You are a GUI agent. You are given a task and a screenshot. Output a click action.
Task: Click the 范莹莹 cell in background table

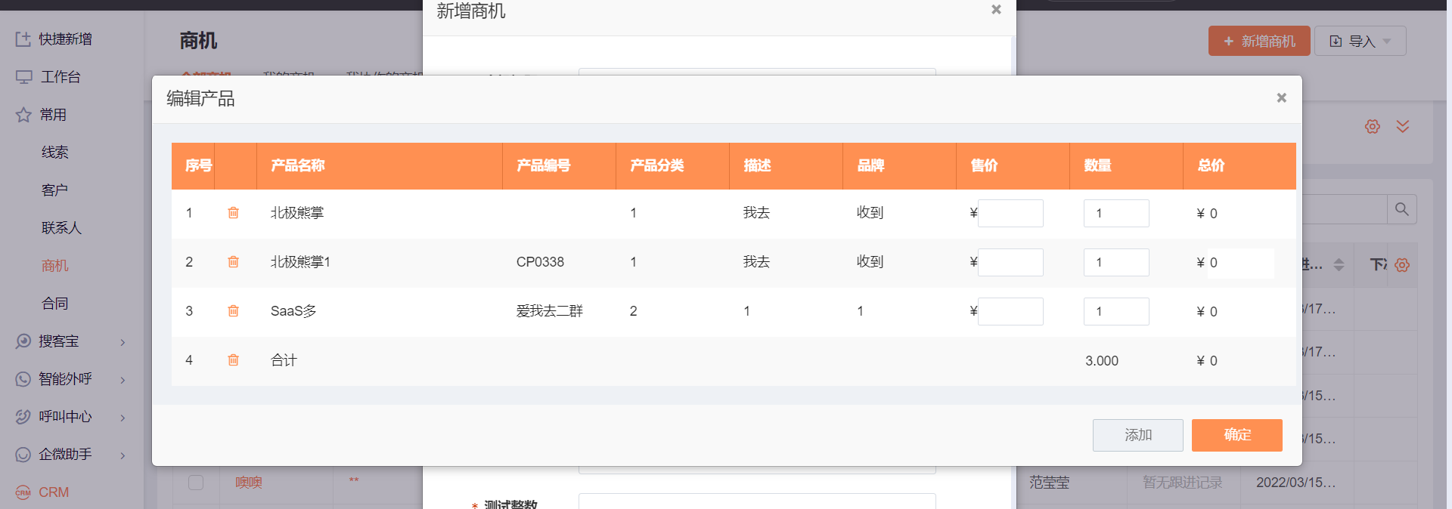(1050, 482)
